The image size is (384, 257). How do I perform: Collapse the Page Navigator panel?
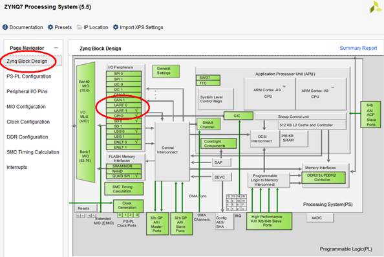coord(56,48)
